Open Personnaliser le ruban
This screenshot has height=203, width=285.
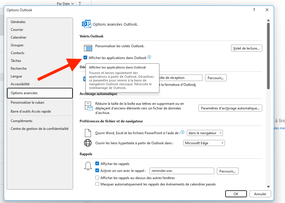click(x=40, y=103)
